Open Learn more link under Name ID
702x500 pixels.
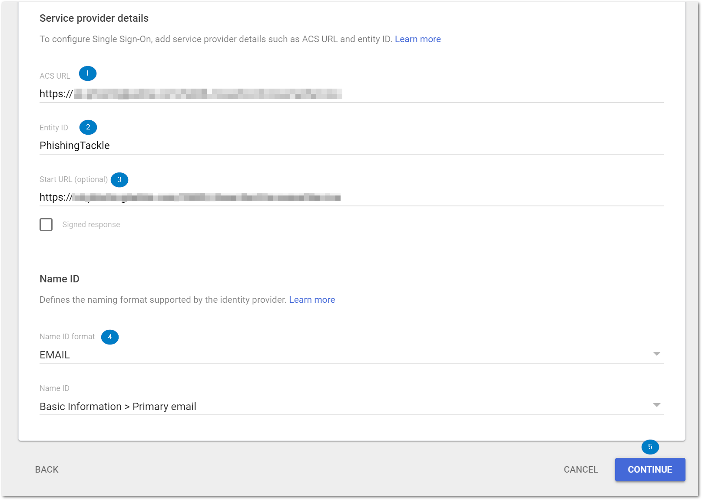tap(312, 300)
